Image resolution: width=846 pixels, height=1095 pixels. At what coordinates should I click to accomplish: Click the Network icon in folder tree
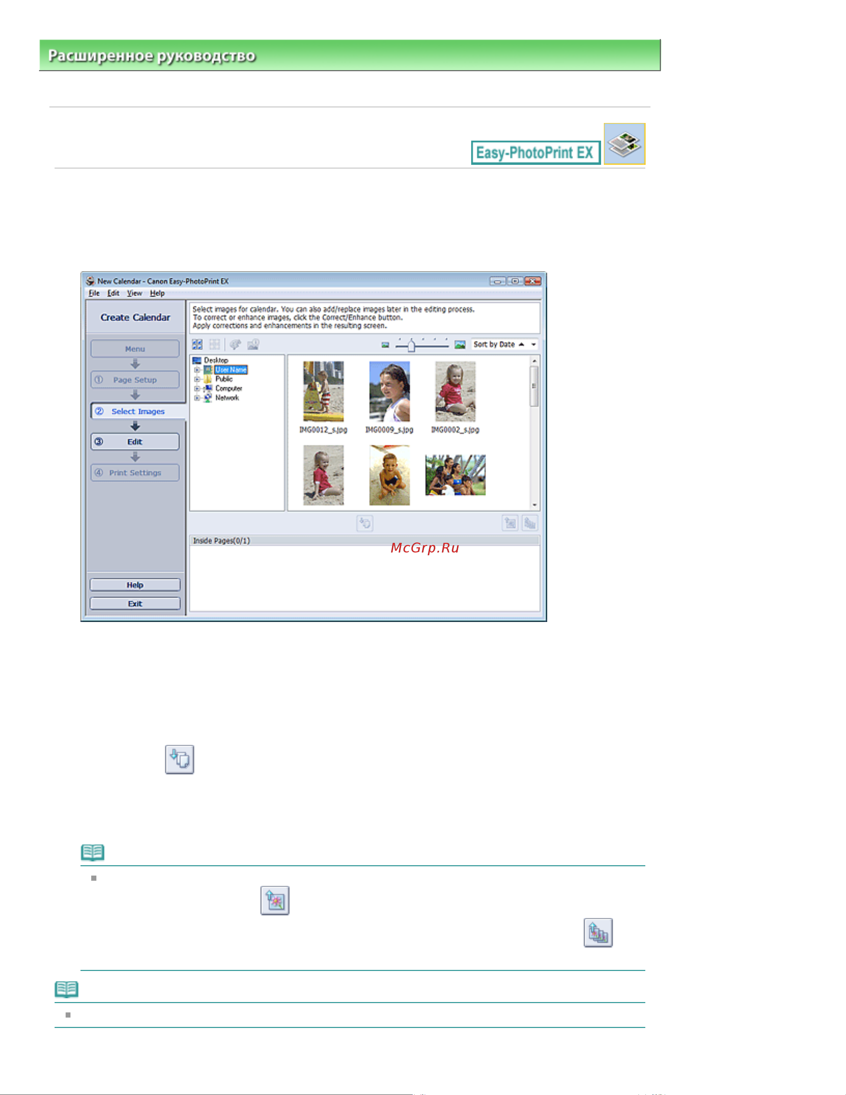[208, 398]
